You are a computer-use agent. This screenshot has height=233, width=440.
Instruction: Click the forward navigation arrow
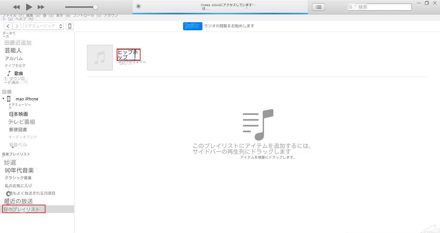pyautogui.click(x=16, y=26)
